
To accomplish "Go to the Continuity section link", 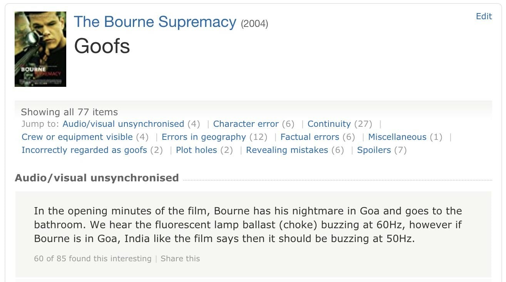I will point(329,124).
